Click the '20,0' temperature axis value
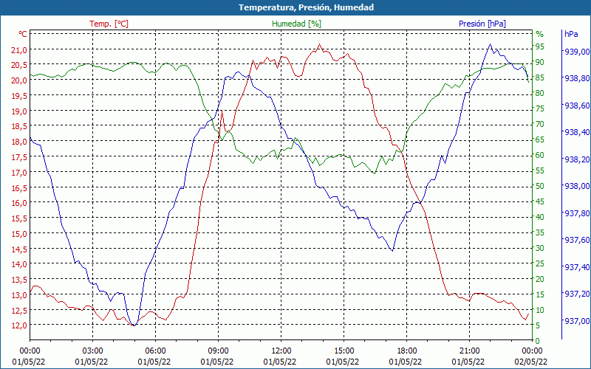This screenshot has width=591, height=369. [x=19, y=80]
